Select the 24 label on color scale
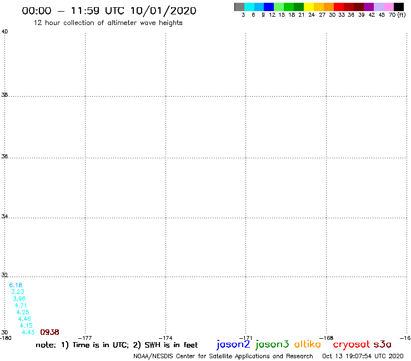Image resolution: width=411 pixels, height=361 pixels. (312, 15)
